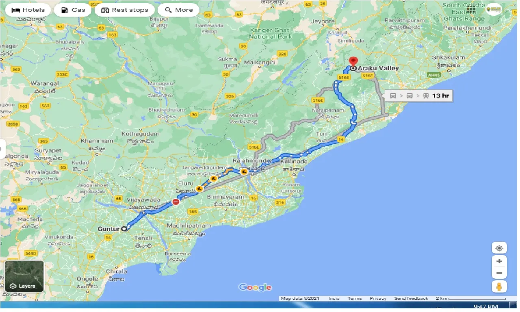Click the Google logo on the map
This screenshot has height=312, width=520.
coord(255,288)
